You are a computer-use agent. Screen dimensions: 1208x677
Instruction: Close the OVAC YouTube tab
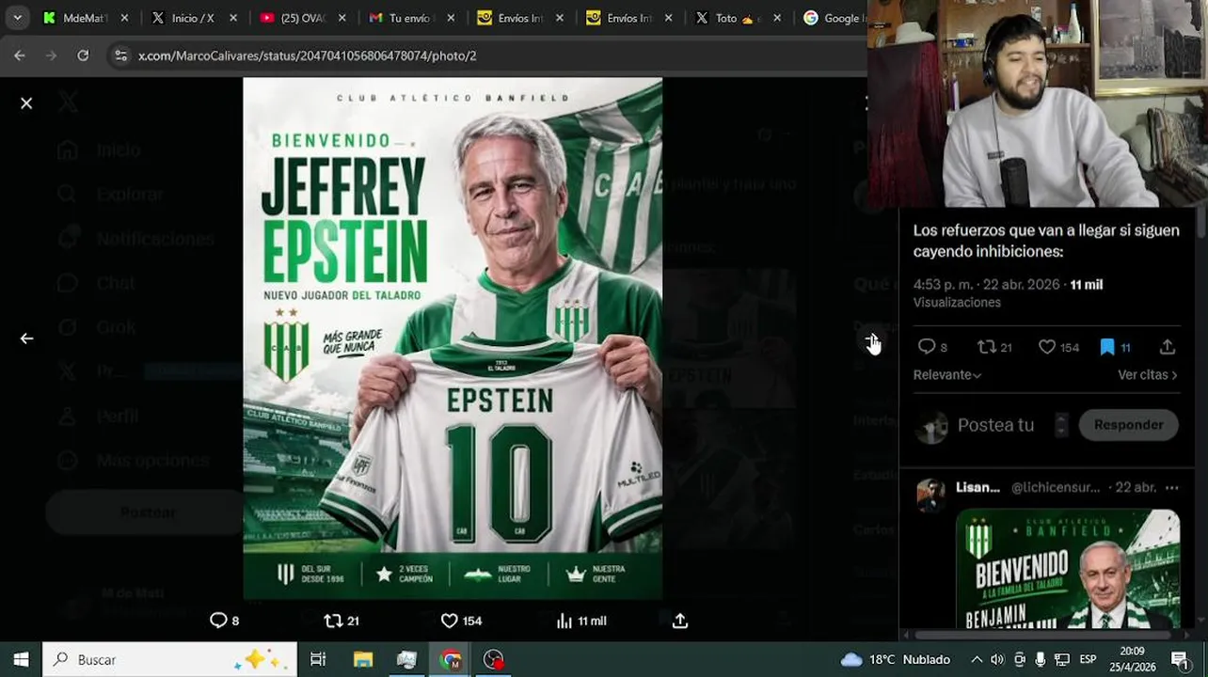coord(342,18)
